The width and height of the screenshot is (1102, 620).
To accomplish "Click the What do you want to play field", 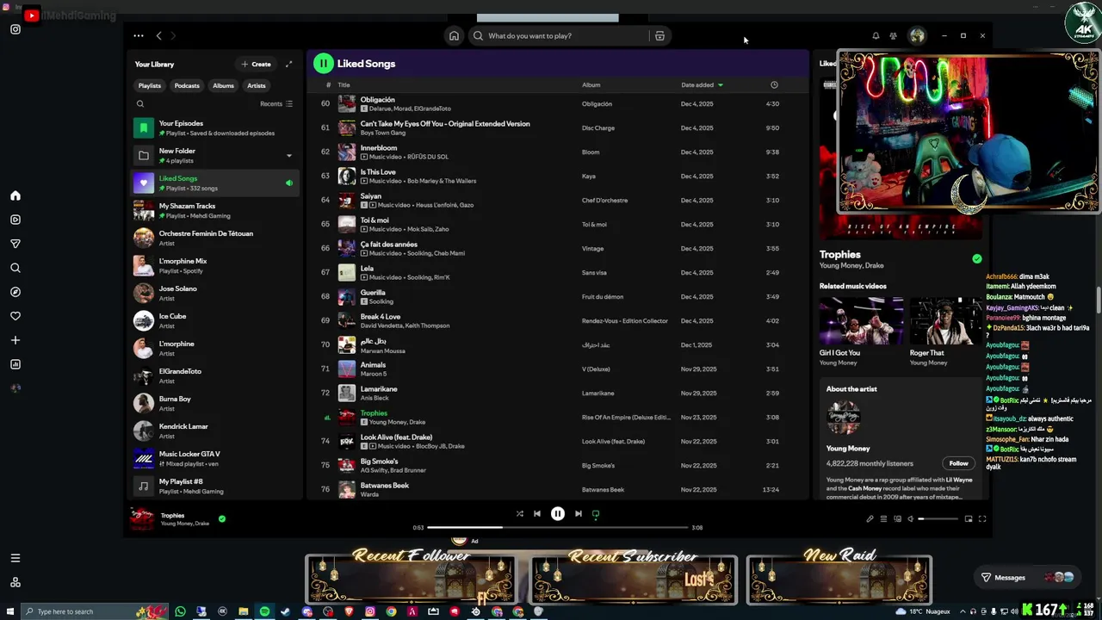I will 557,36.
